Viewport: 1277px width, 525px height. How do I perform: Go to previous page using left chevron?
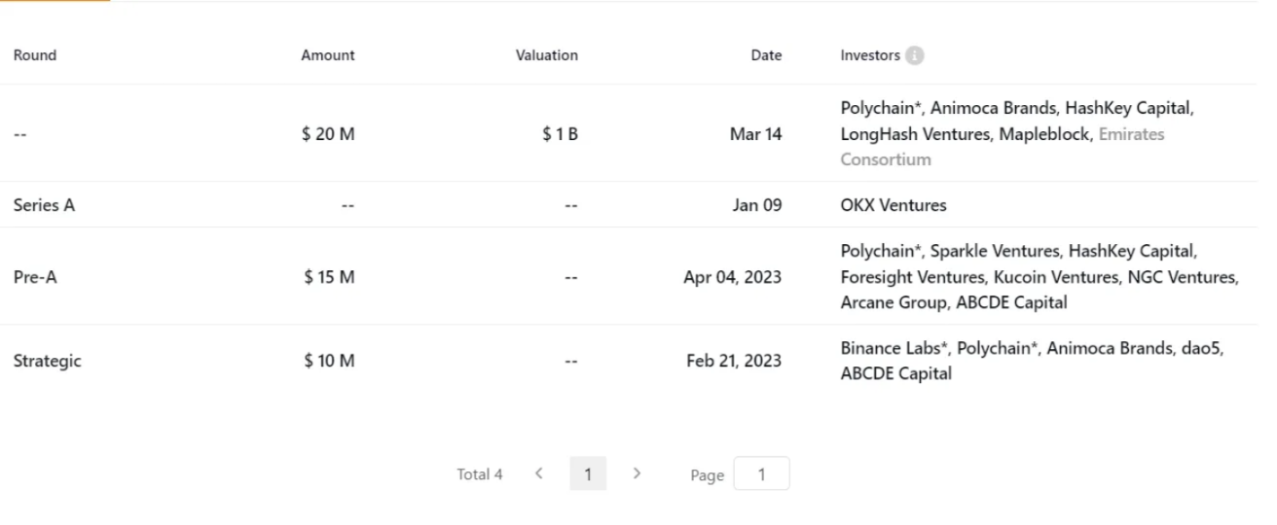pyautogui.click(x=539, y=473)
